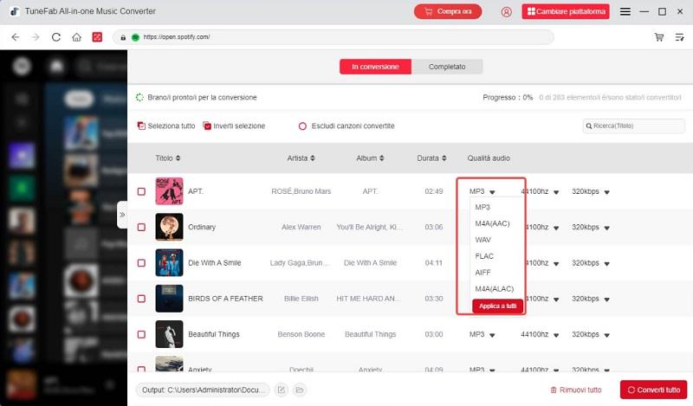Choose AIFF in the format list
Image resolution: width=693 pixels, height=406 pixels.
tap(483, 273)
